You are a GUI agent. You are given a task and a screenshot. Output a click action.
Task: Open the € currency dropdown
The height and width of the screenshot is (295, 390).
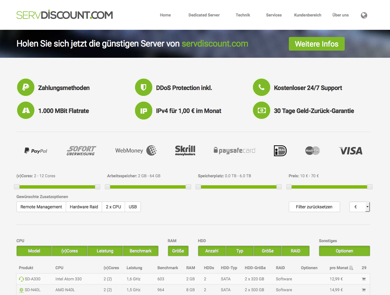[360, 207]
